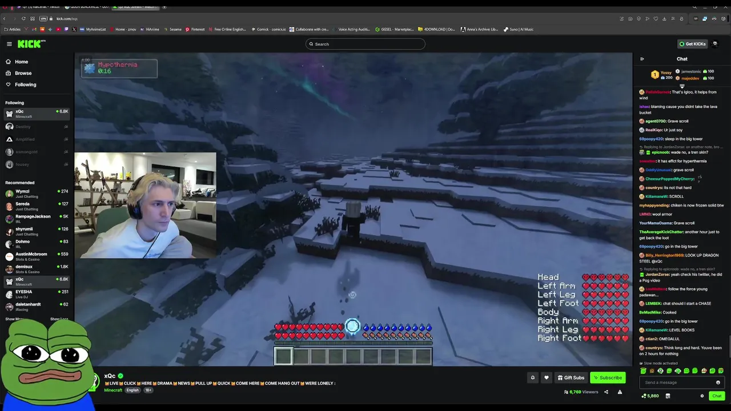The image size is (731, 411).
Task: Click the chat scrollbar
Action: pyautogui.click(x=729, y=346)
